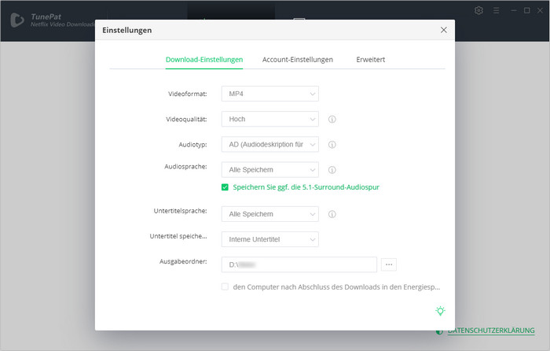Expand the Untertitel speichern dropdown

[x=269, y=239]
